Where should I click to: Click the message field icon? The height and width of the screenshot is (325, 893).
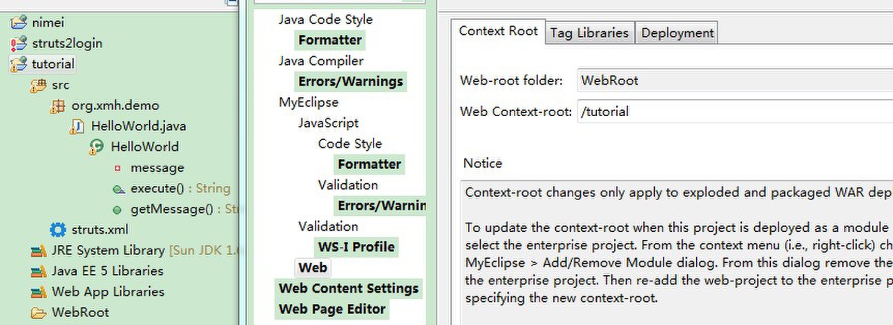(118, 168)
